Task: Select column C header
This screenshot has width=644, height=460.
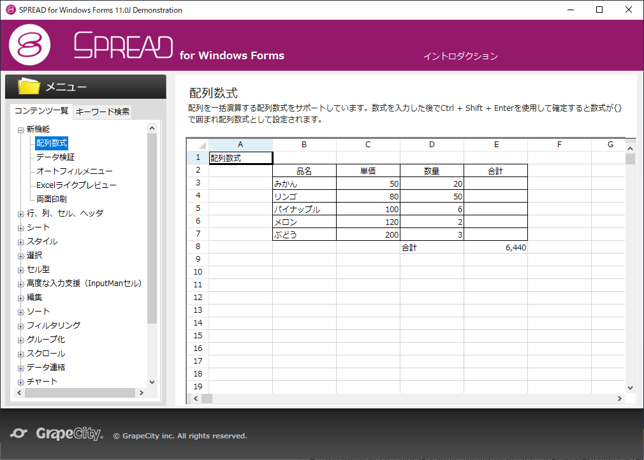Action: [368, 145]
